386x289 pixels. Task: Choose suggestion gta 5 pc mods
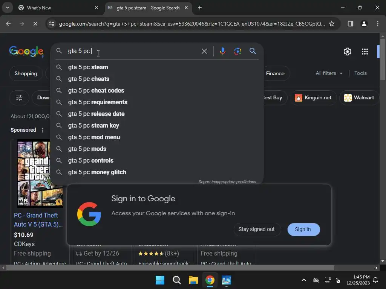coord(157,149)
